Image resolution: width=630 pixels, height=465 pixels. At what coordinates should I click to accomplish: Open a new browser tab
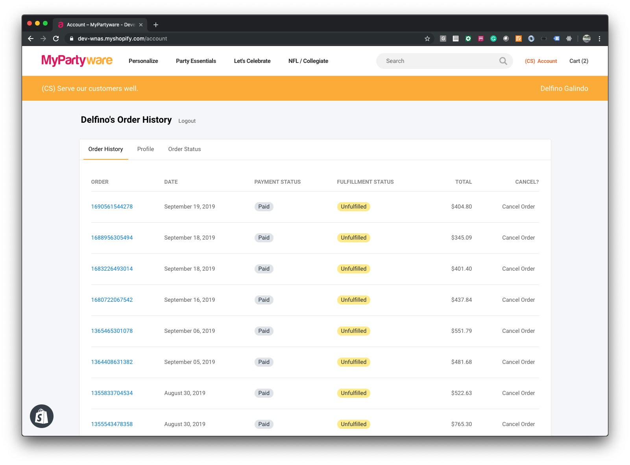pyautogui.click(x=156, y=25)
